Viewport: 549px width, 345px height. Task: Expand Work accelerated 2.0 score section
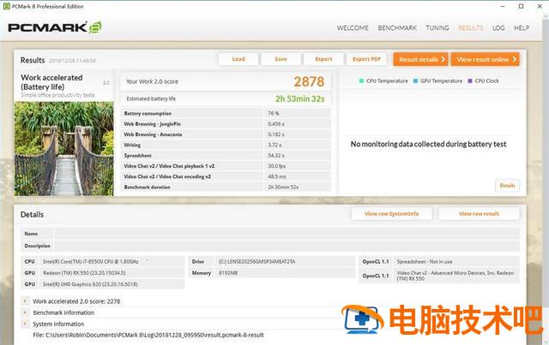(x=25, y=301)
